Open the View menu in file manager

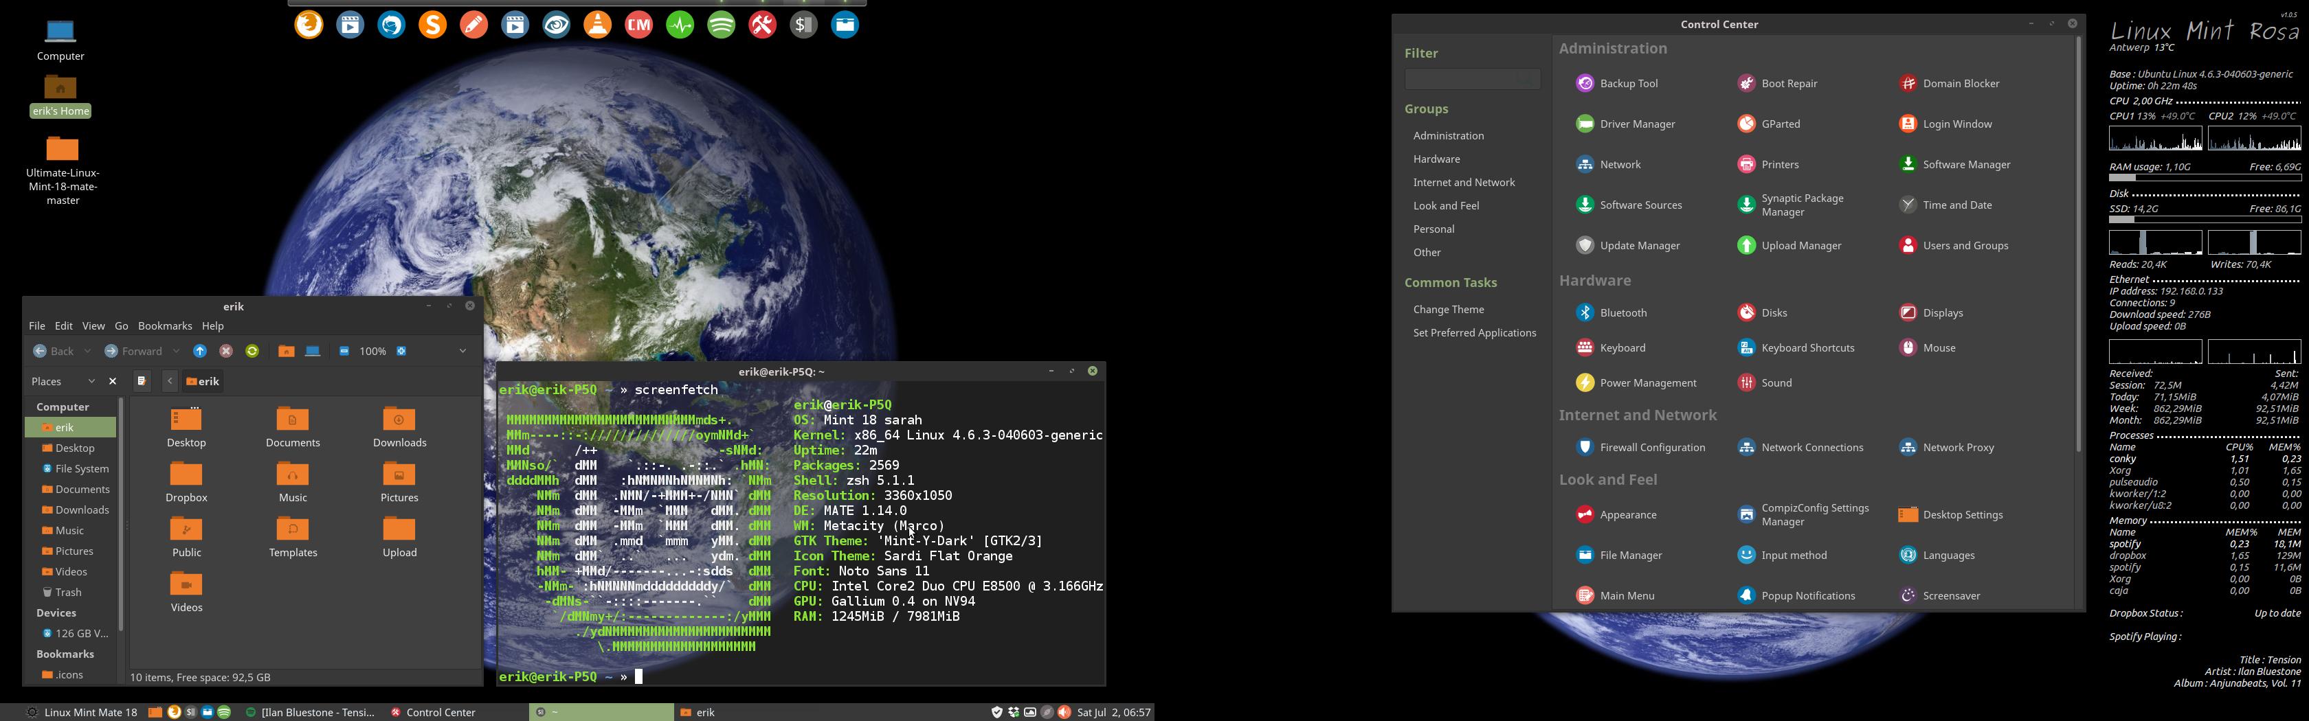click(x=93, y=326)
